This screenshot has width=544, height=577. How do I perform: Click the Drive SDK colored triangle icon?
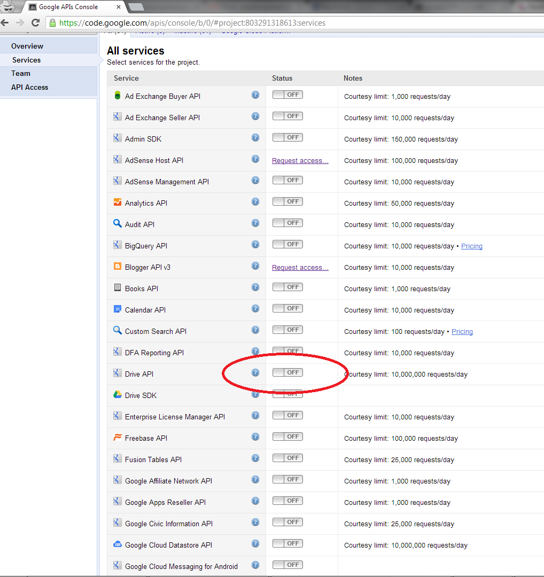(117, 395)
